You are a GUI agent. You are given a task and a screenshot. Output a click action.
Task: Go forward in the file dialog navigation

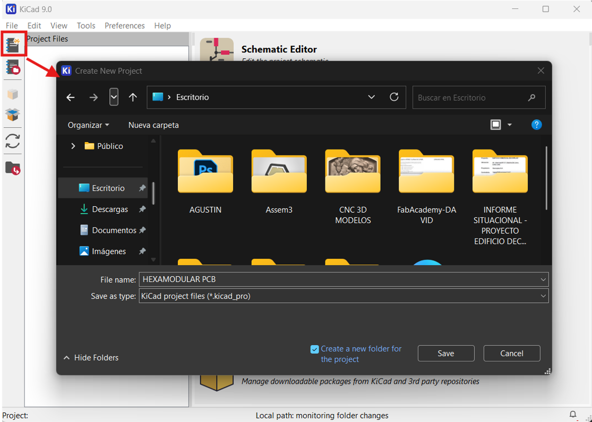pos(93,98)
